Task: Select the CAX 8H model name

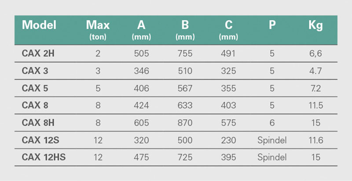Action: pyautogui.click(x=38, y=123)
